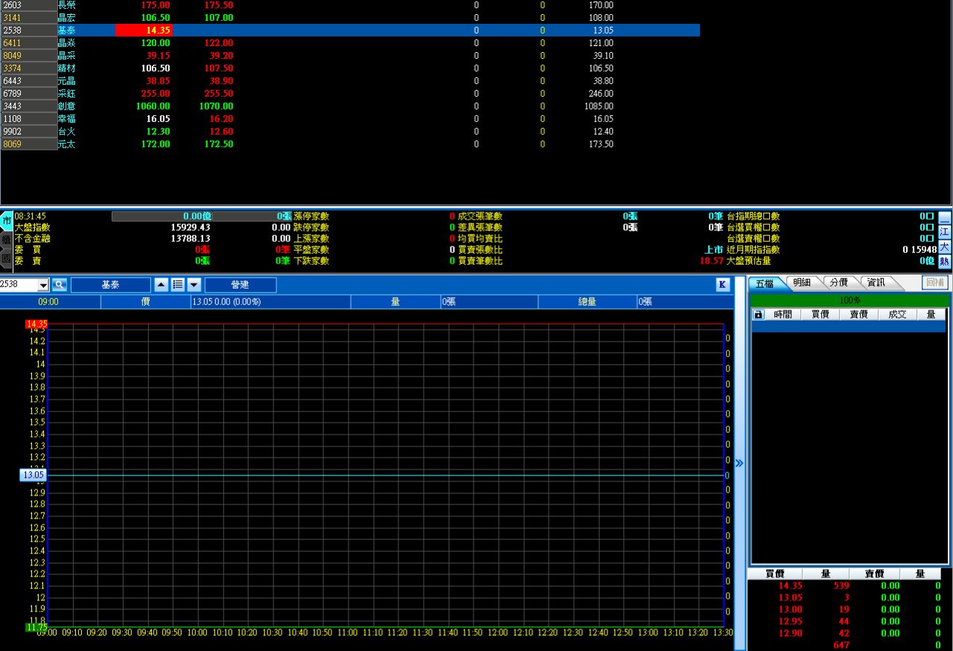Click the magnifier stock search icon
Screen dimensions: 953x651
pos(60,285)
